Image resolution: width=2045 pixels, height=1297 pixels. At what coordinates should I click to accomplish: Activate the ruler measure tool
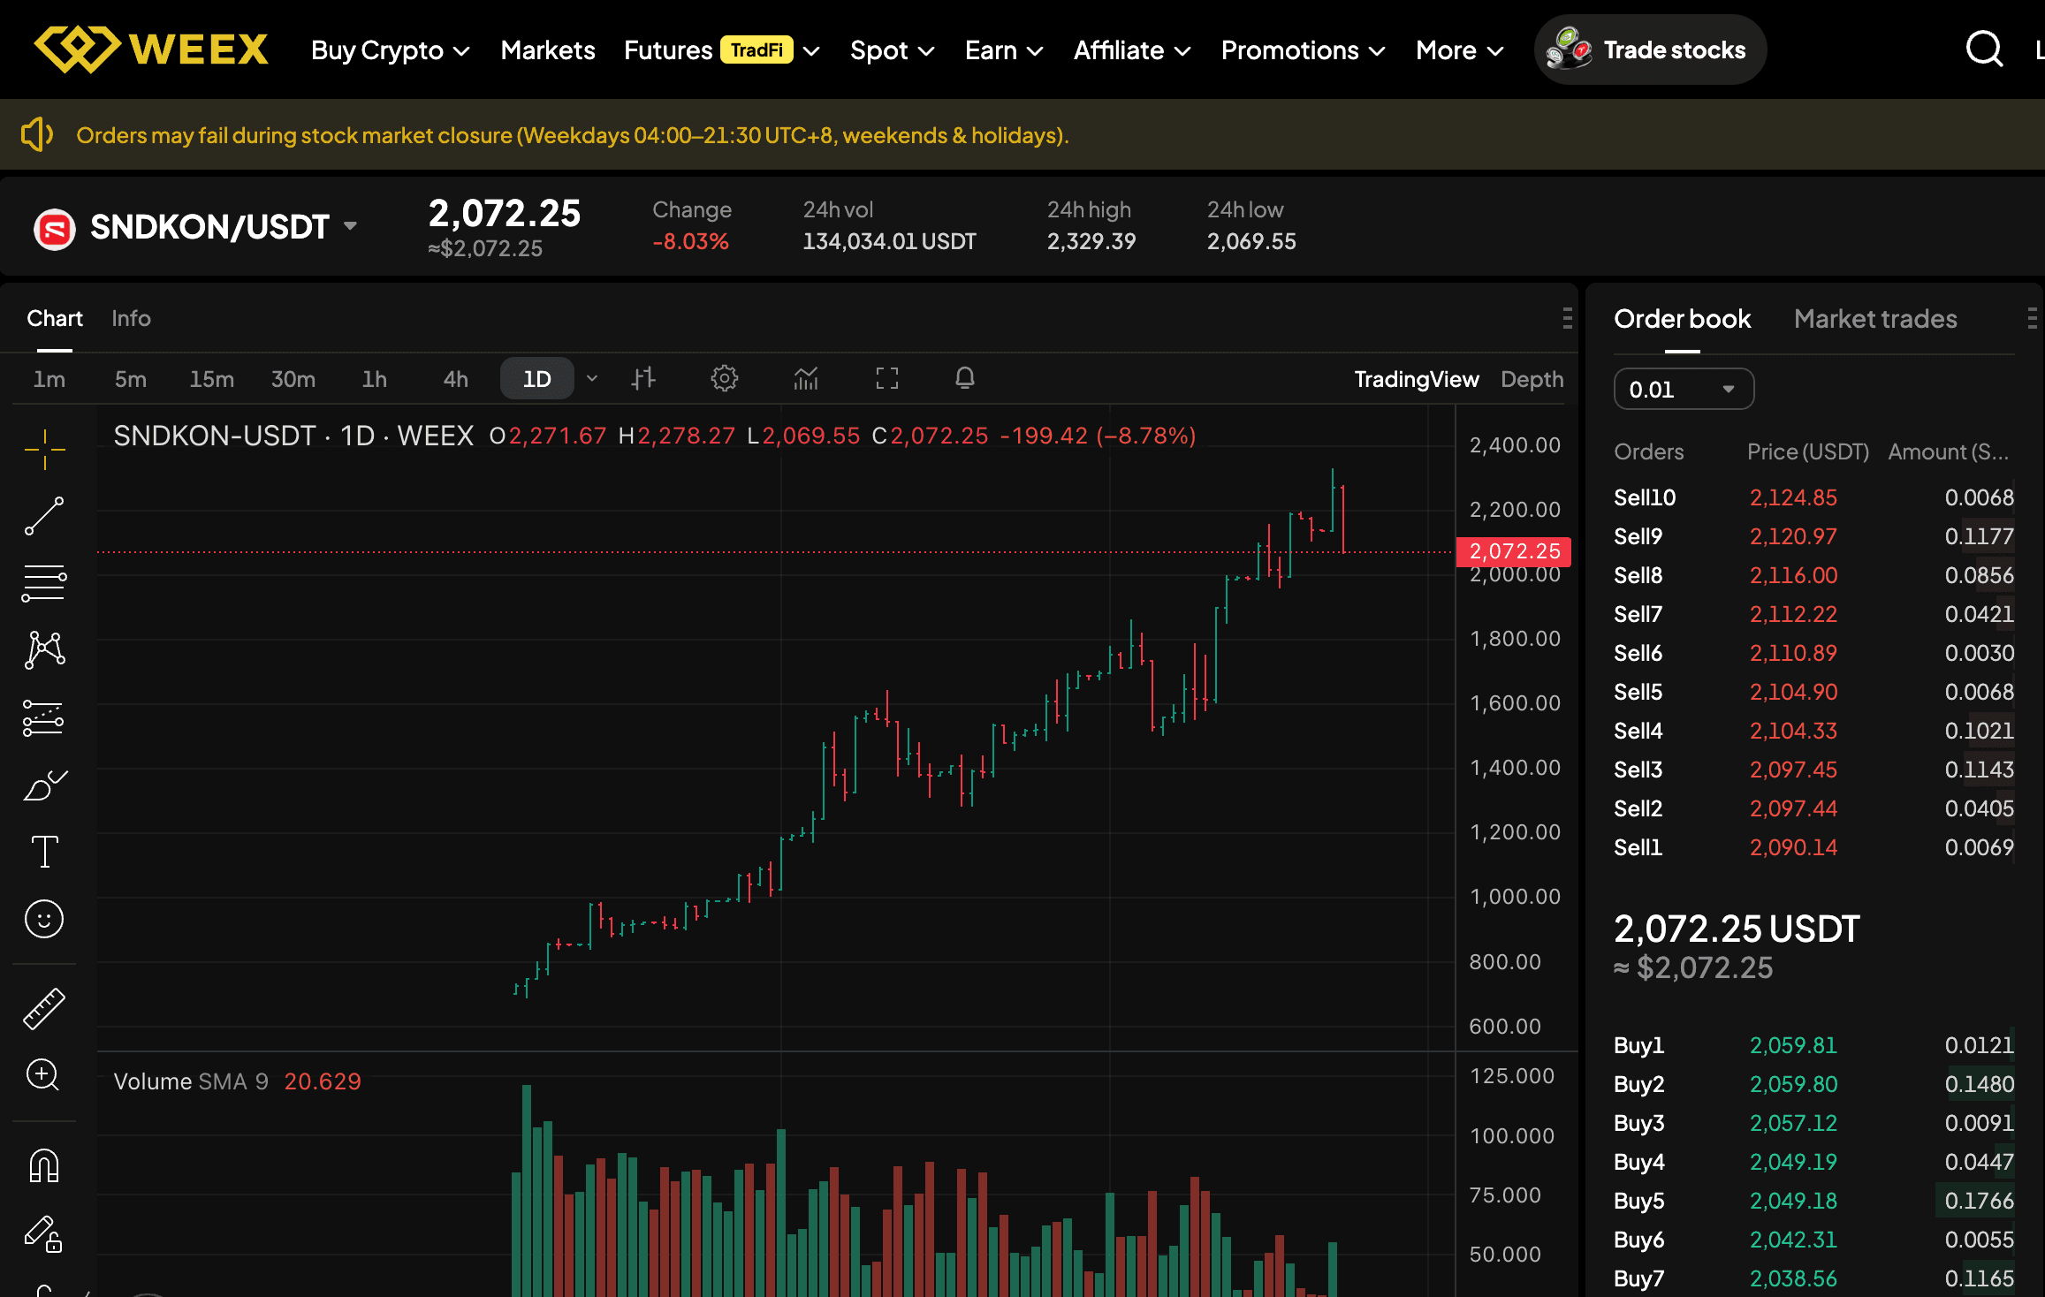click(x=44, y=1008)
